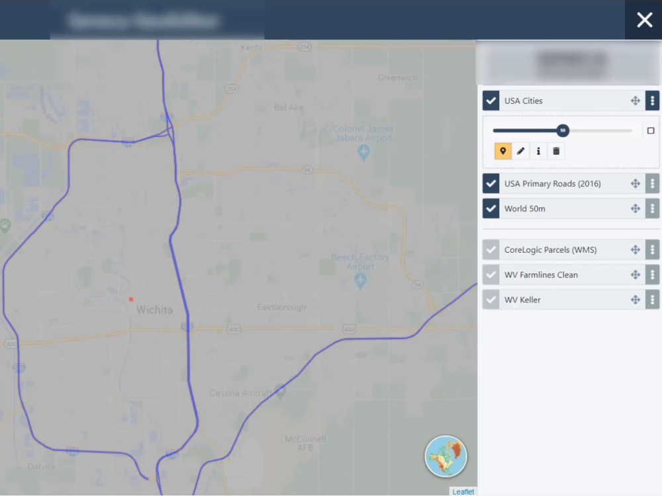The width and height of the screenshot is (662, 496).
Task: Uncheck USA Primary Roads (2016) checkbox
Action: click(x=491, y=183)
